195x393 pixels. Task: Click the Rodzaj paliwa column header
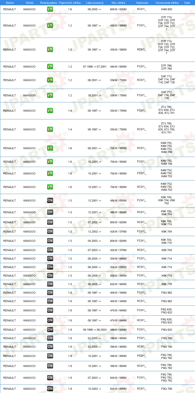(x=48, y=3)
